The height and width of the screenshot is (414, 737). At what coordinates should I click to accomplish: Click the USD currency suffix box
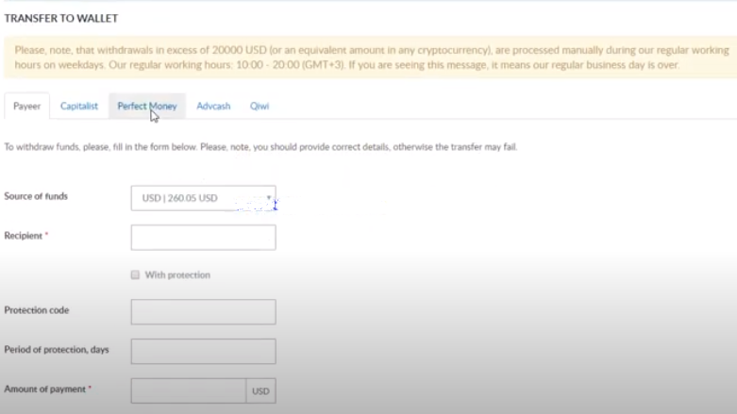click(x=260, y=391)
